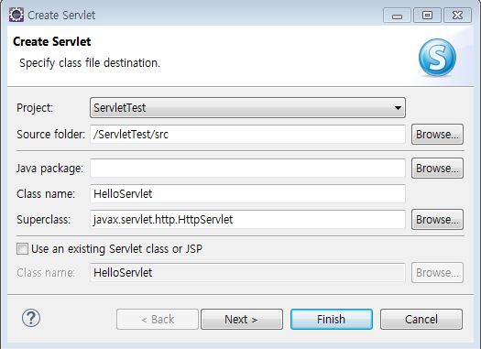Viewport: 481px width, 349px height.
Task: Click the Finish button
Action: pos(332,320)
